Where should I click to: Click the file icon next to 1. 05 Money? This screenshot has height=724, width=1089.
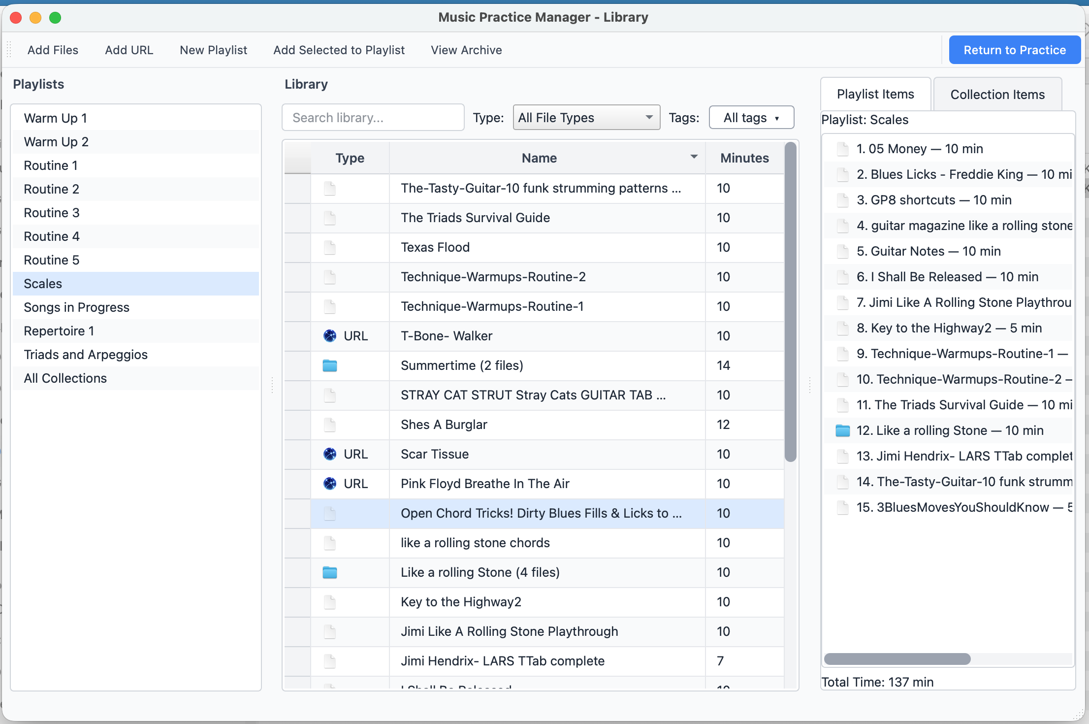click(x=843, y=149)
